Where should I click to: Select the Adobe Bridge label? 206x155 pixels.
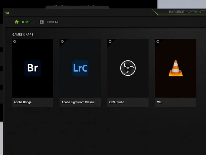coord(23,102)
